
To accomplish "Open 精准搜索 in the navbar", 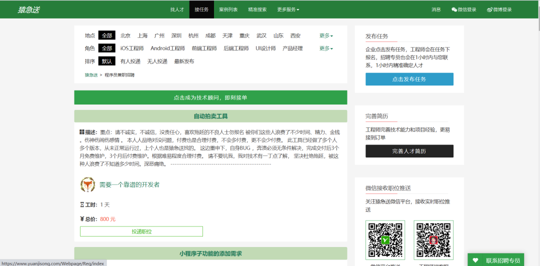I will click(257, 9).
